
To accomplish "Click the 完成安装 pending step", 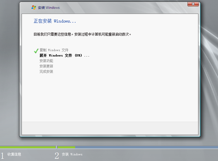I will coord(46,71).
